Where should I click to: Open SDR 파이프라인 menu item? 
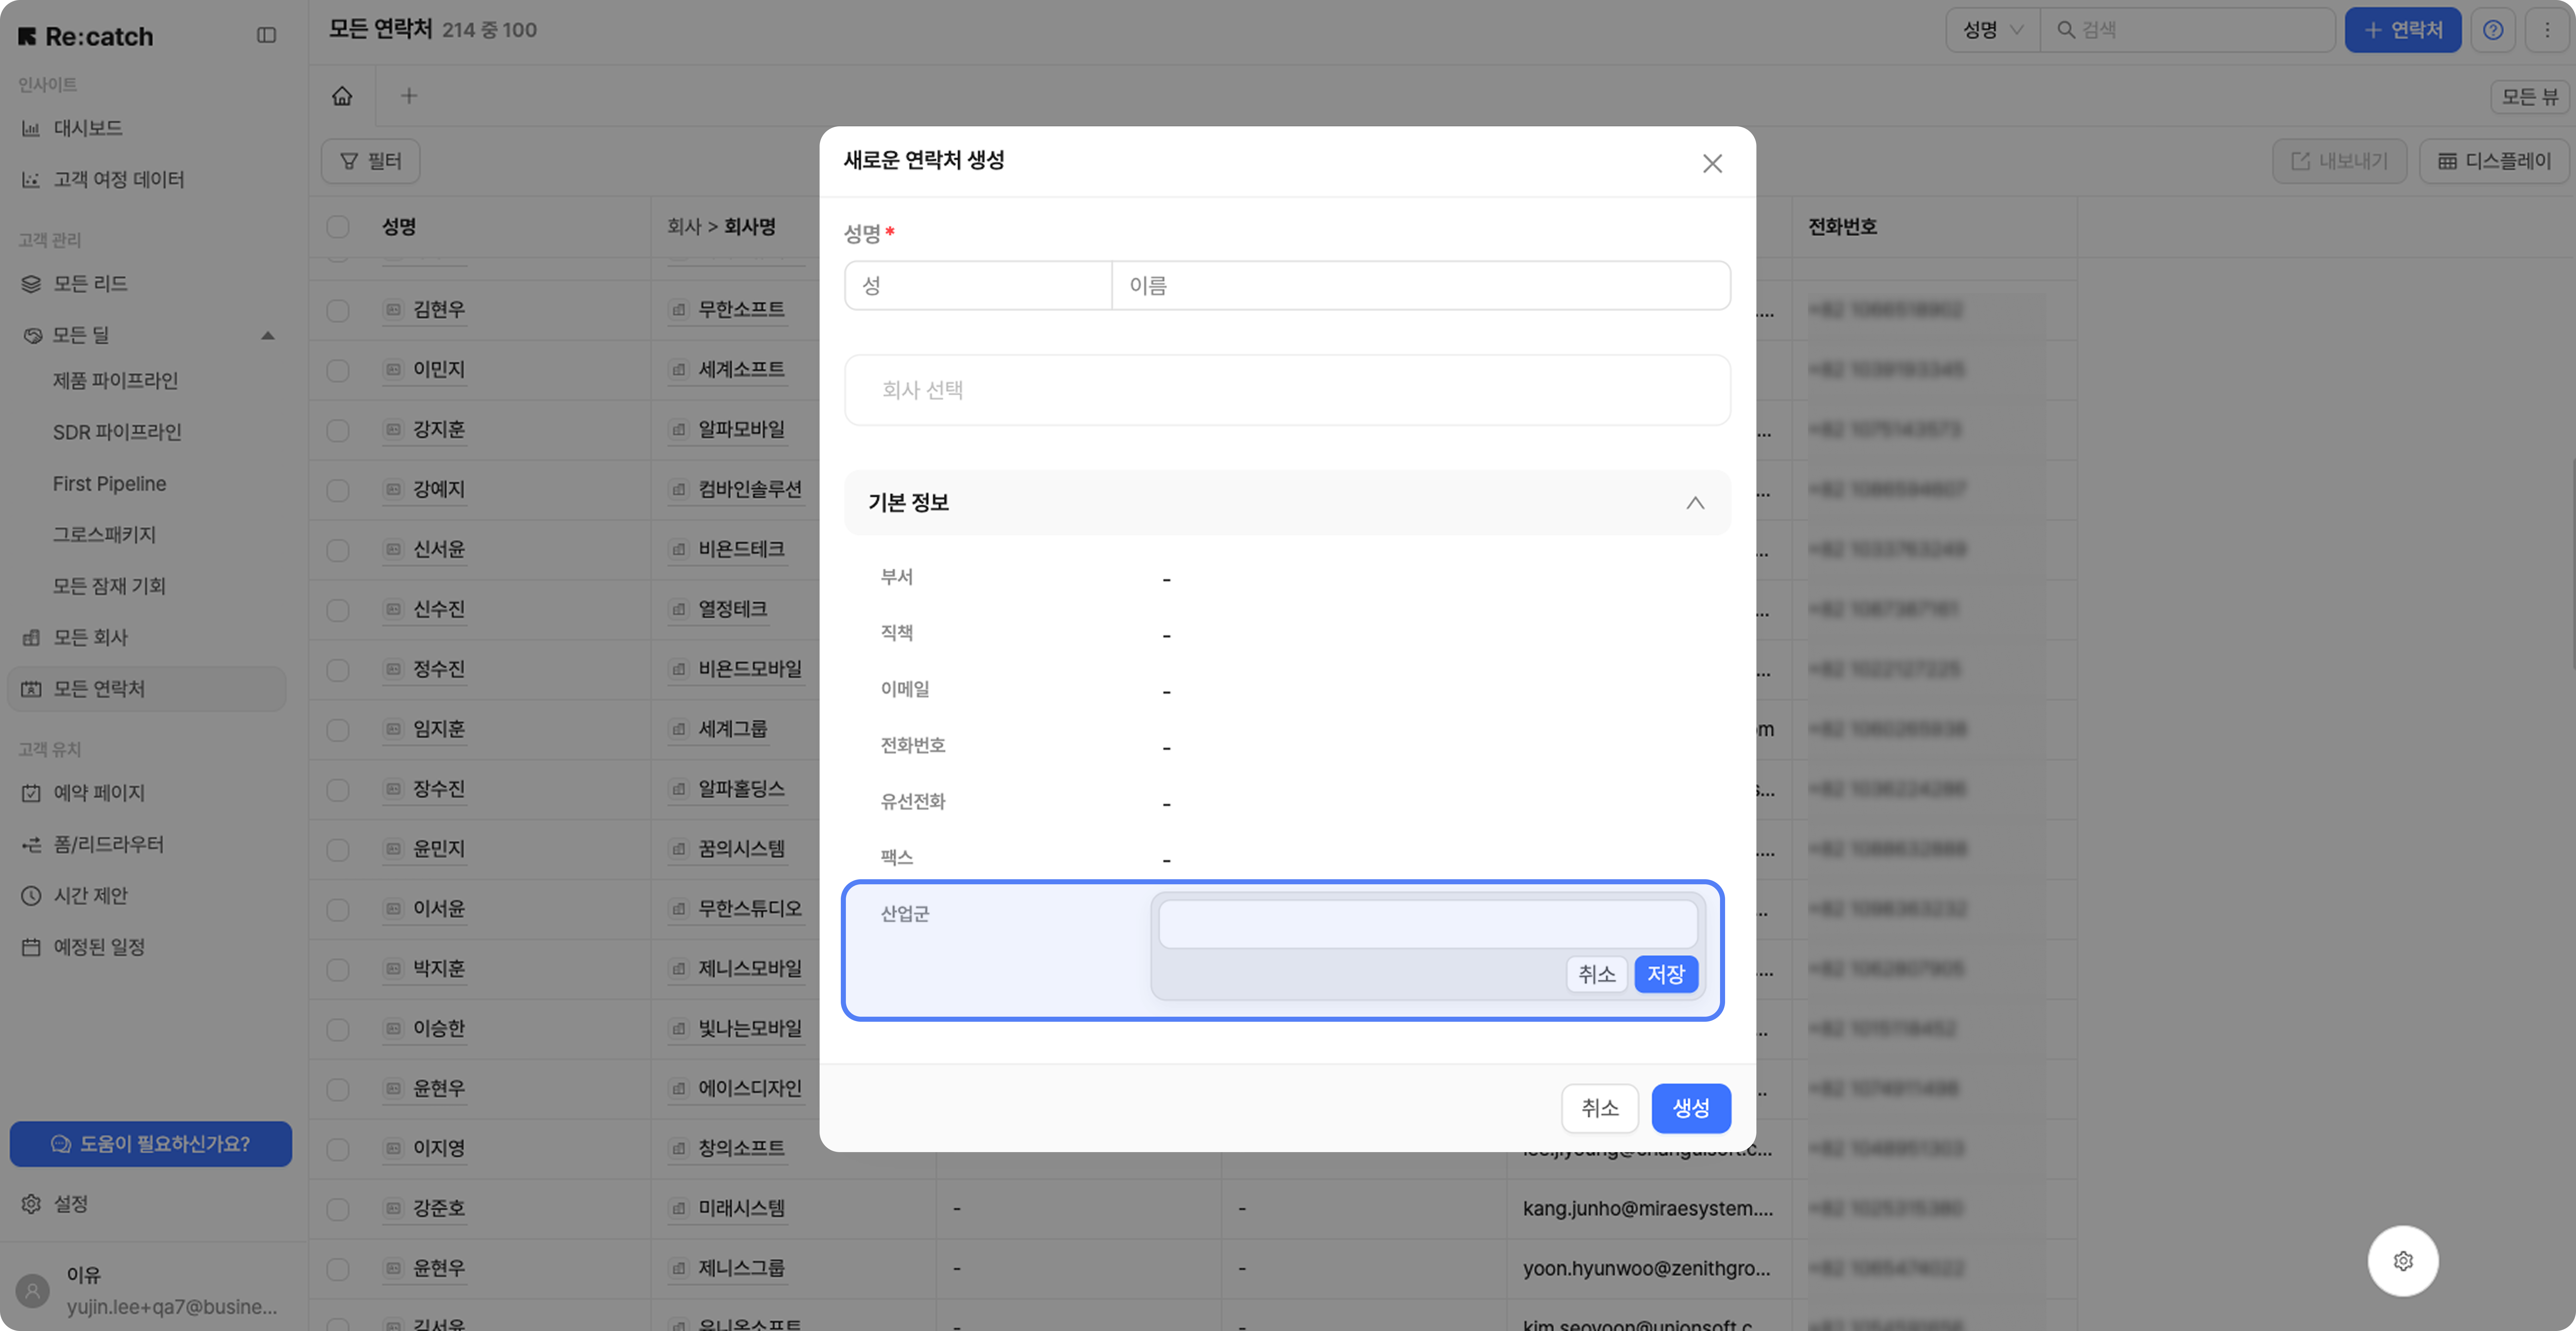117,432
